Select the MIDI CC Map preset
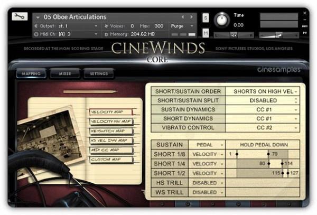 [x=111, y=150]
